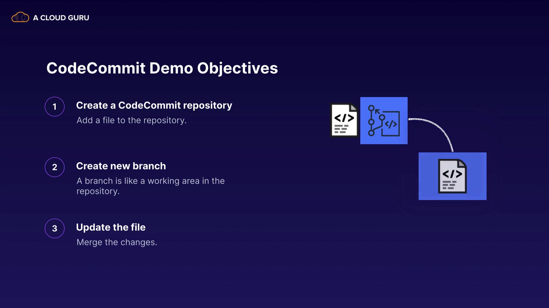Click the word Objectives in the title
Screen dimensions: 549x308
pos(237,68)
